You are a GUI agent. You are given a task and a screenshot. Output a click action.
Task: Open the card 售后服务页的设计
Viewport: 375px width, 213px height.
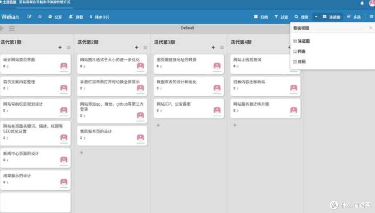tap(112, 136)
